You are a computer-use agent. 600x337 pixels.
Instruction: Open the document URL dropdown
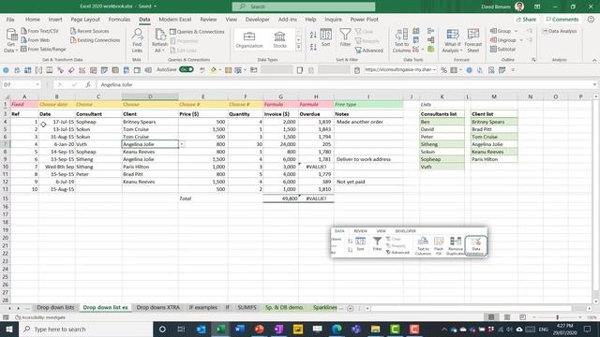click(434, 70)
